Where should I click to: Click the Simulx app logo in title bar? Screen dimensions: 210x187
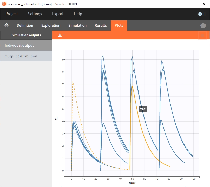point(4,4)
